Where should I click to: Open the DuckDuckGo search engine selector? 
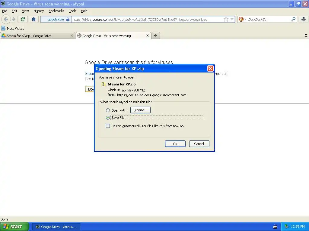[242, 19]
